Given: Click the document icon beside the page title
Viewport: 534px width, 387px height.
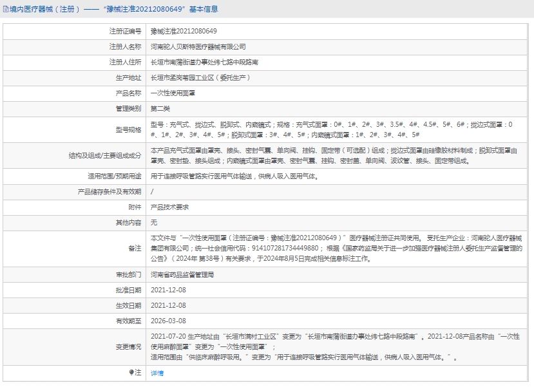Looking at the screenshot, I should pos(5,9).
